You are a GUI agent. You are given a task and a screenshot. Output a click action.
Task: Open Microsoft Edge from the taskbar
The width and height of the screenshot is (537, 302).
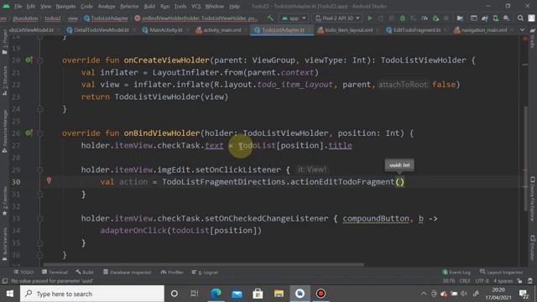216,294
